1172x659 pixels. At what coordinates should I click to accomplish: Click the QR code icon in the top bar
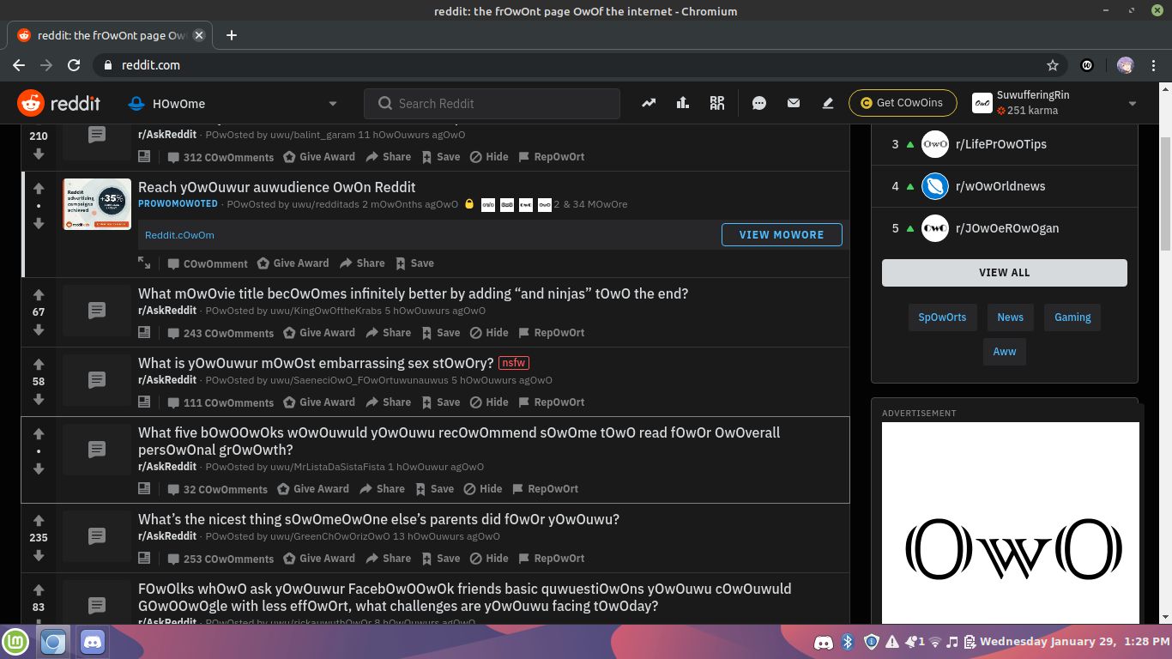click(716, 102)
